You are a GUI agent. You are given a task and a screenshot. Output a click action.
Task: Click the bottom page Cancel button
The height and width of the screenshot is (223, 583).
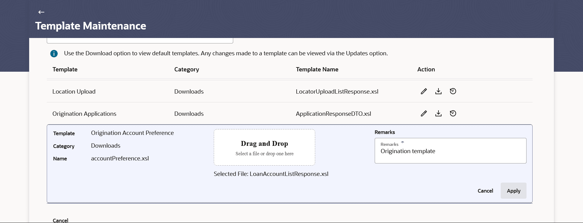pyautogui.click(x=60, y=220)
